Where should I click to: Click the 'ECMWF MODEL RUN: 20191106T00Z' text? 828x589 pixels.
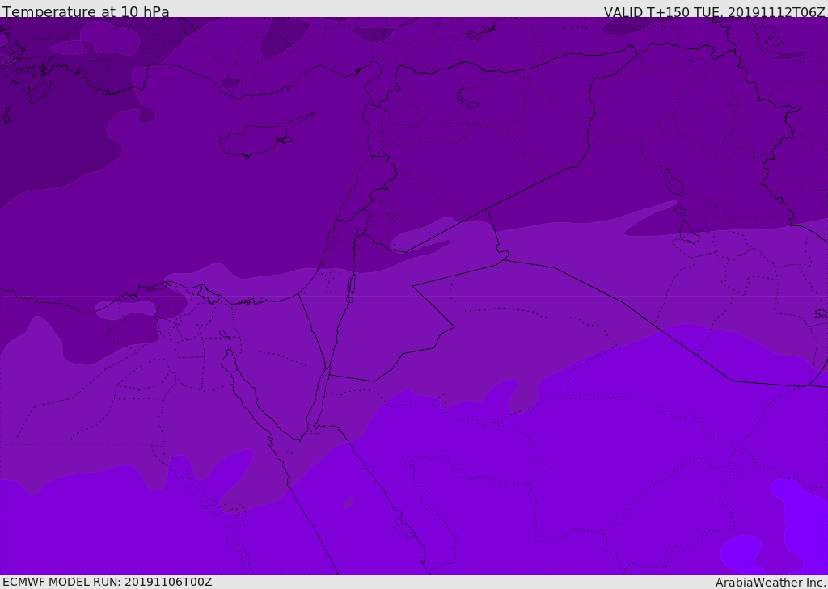(x=108, y=582)
